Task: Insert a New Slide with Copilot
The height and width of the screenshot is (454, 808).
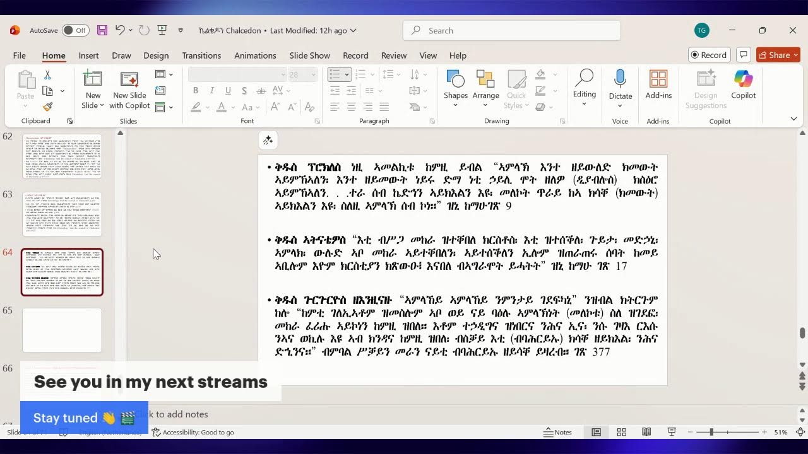Action: click(129, 91)
